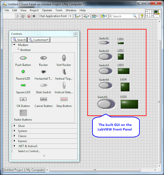The width and height of the screenshot is (164, 175).
Task: Select the Push Button control in palette
Action: (23, 58)
